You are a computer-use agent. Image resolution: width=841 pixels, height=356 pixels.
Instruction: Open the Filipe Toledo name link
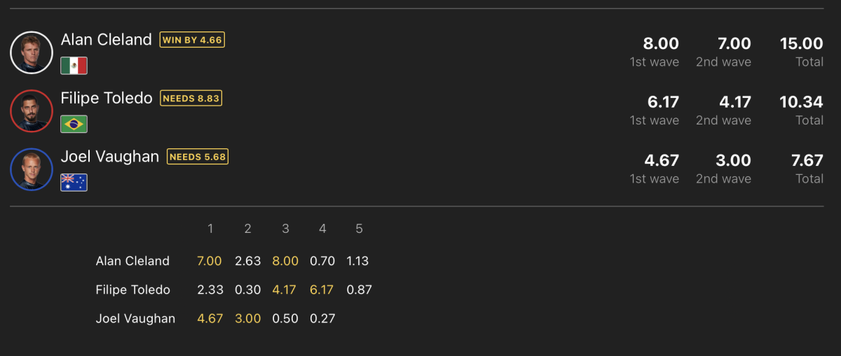(107, 99)
